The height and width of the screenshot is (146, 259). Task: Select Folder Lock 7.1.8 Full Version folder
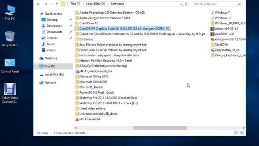coord(111,50)
